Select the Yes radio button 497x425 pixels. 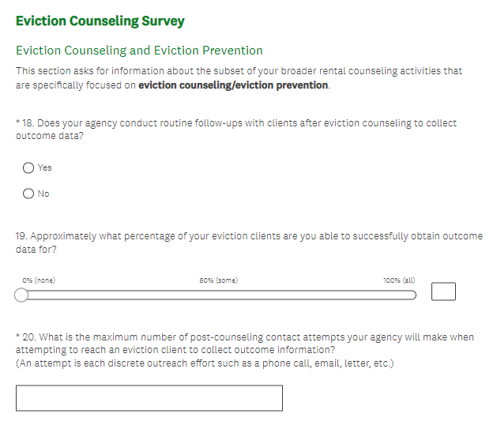28,167
